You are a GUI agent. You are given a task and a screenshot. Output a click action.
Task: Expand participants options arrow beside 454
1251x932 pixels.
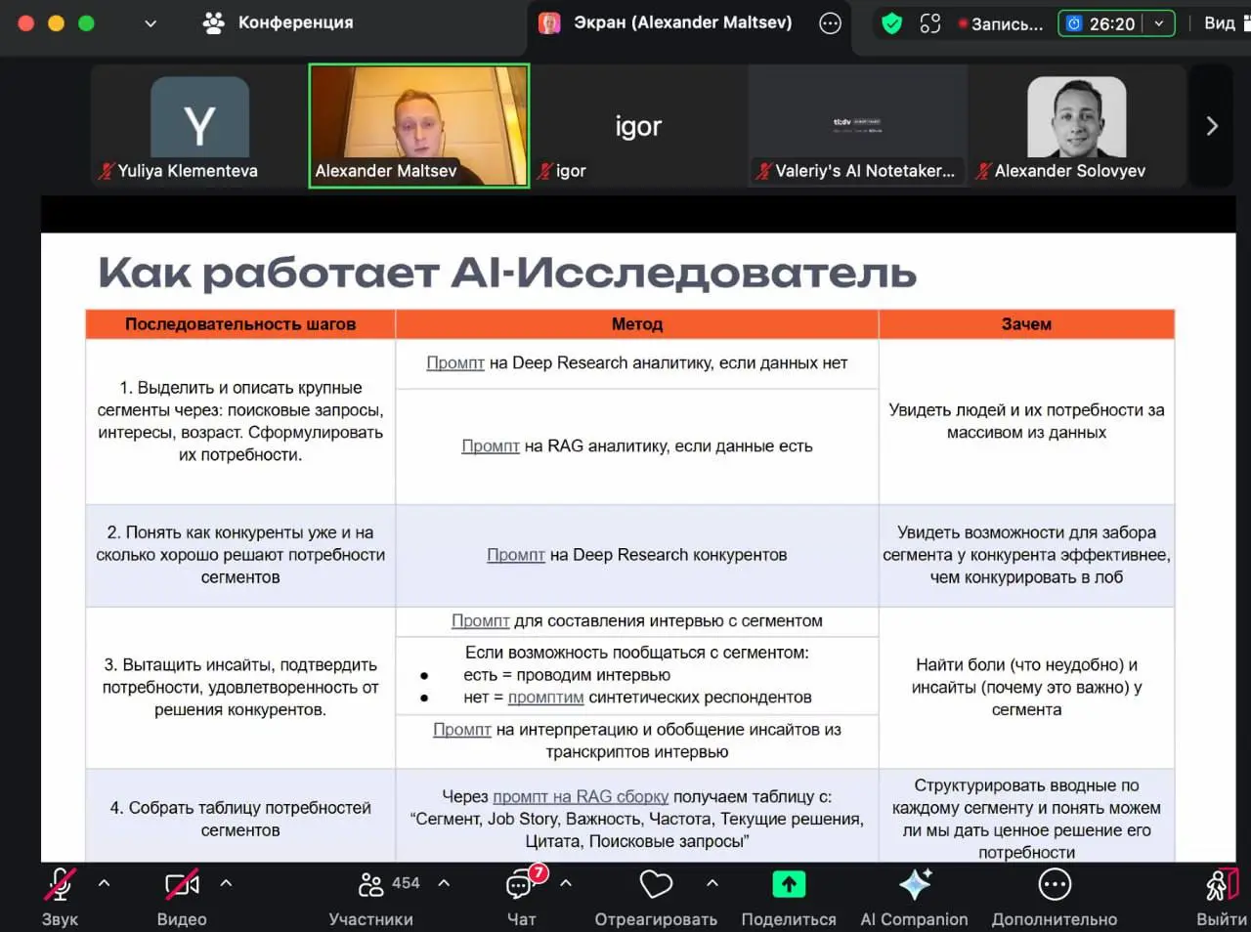[x=444, y=883]
